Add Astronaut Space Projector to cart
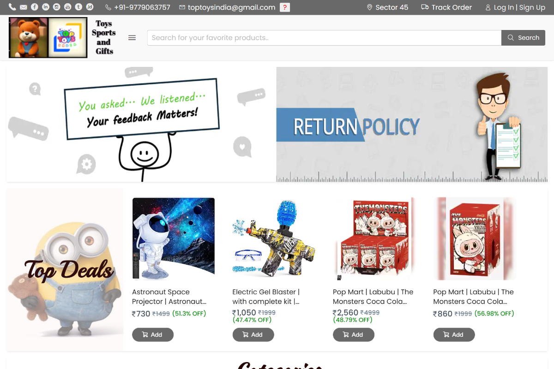This screenshot has width=554, height=369. [153, 335]
